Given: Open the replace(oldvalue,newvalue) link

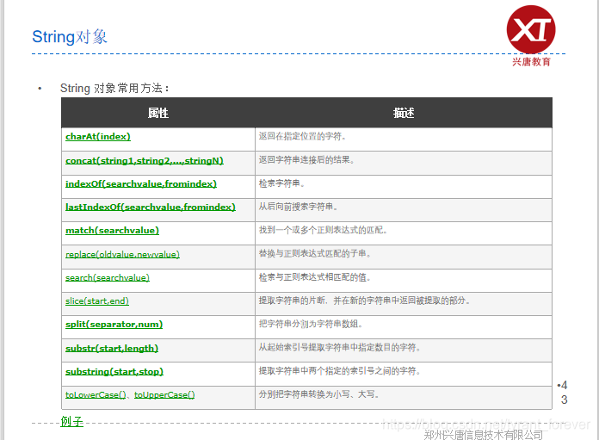Looking at the screenshot, I should click(122, 255).
